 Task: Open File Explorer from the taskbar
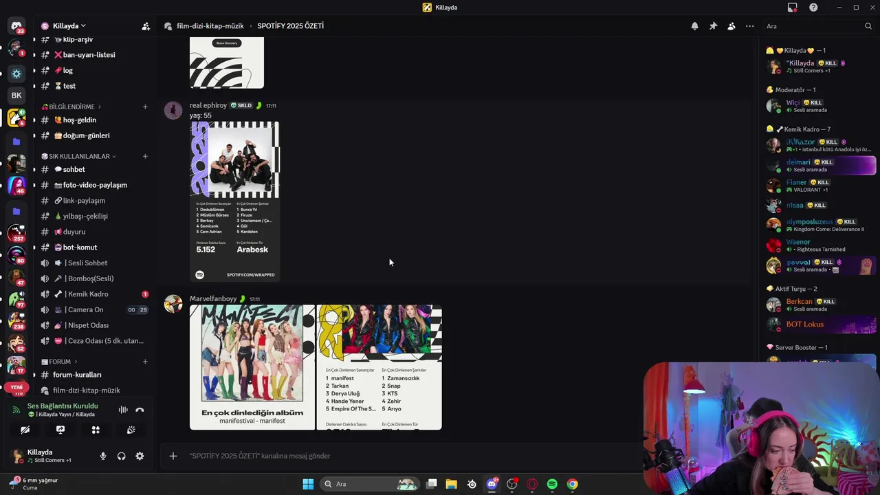point(452,484)
